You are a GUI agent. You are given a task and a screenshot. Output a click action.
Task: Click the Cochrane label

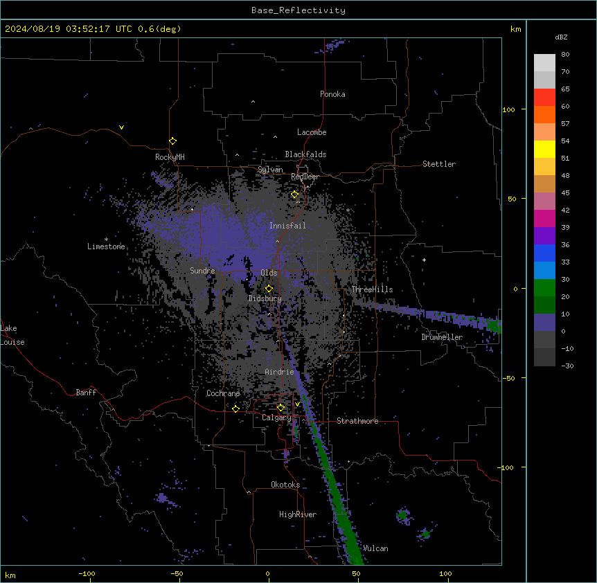(x=223, y=393)
